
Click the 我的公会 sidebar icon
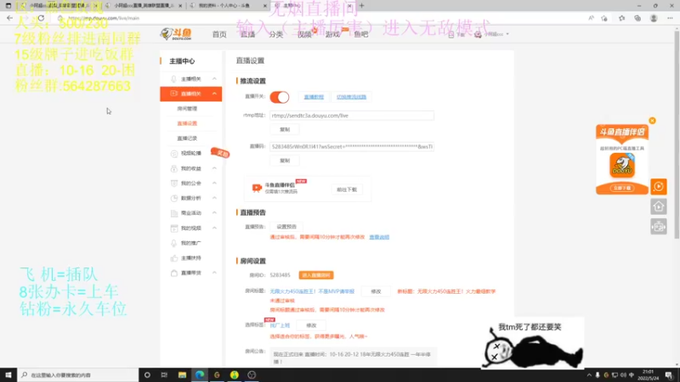(174, 183)
